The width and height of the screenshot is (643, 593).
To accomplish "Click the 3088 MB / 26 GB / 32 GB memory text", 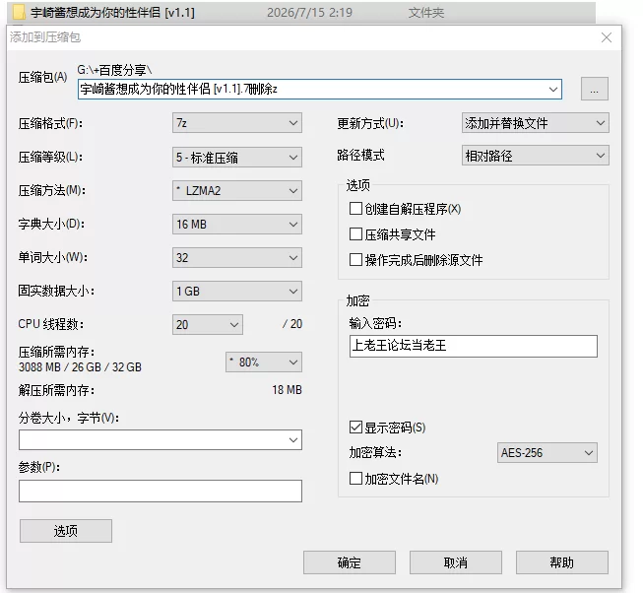I will point(80,367).
